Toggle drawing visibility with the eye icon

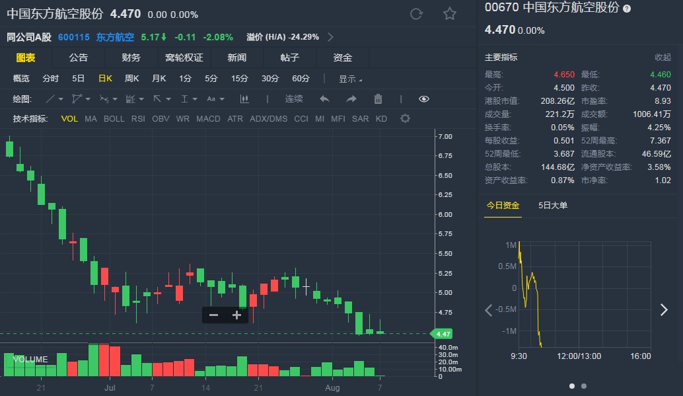tap(424, 99)
